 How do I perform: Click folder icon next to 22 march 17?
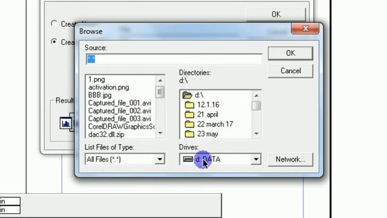(x=189, y=124)
